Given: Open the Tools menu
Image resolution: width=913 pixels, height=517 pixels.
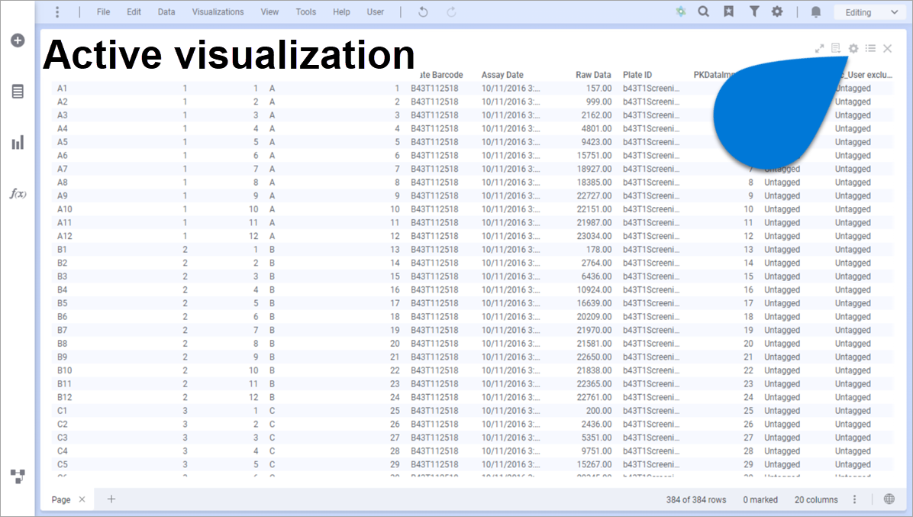Looking at the screenshot, I should pos(305,11).
